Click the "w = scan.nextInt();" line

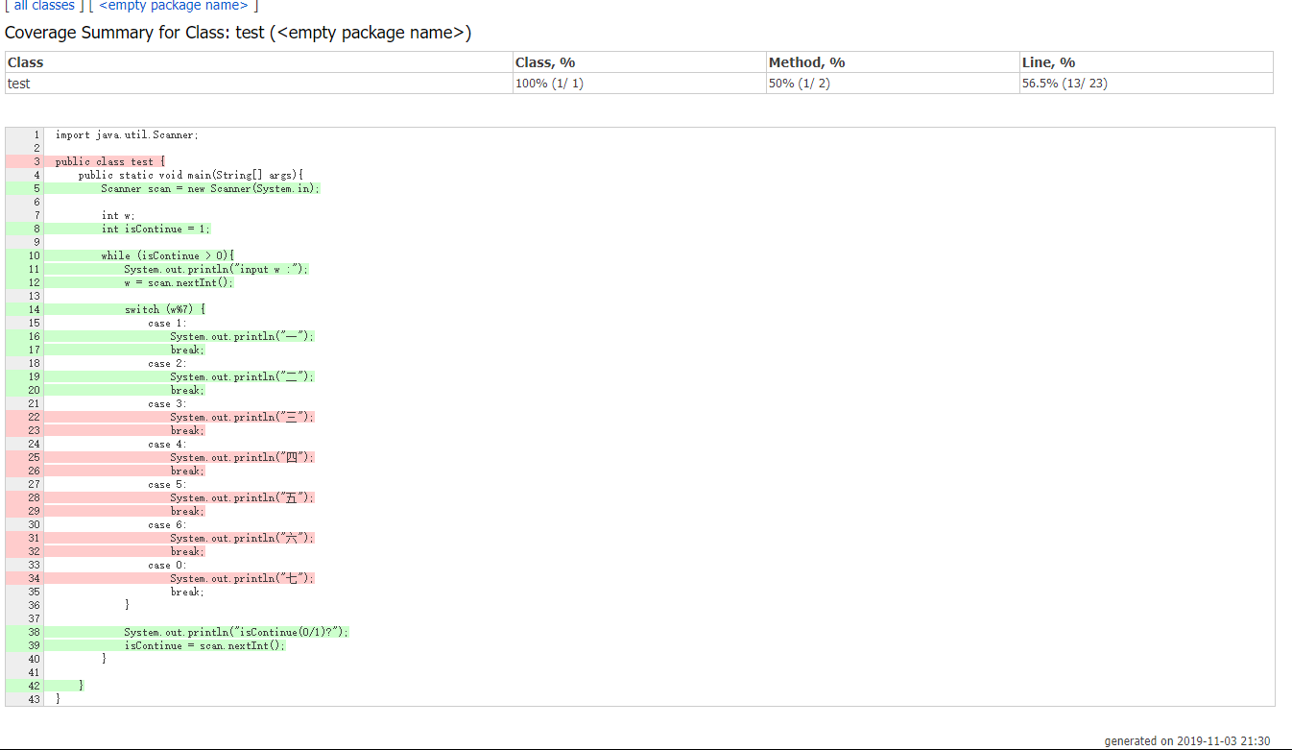coord(179,282)
